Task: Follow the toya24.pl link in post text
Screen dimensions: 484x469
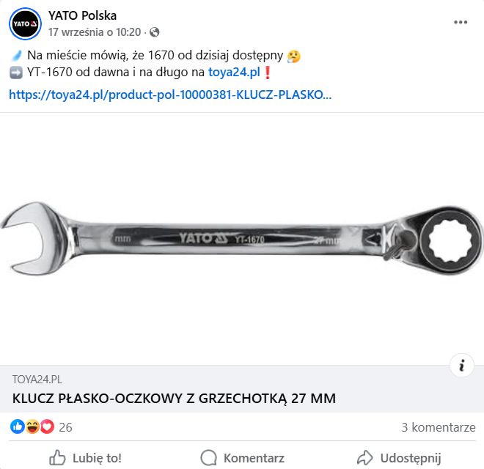Action: click(234, 73)
